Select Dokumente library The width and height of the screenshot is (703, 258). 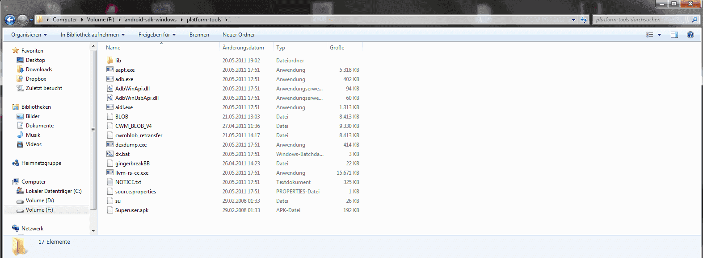[x=40, y=126]
